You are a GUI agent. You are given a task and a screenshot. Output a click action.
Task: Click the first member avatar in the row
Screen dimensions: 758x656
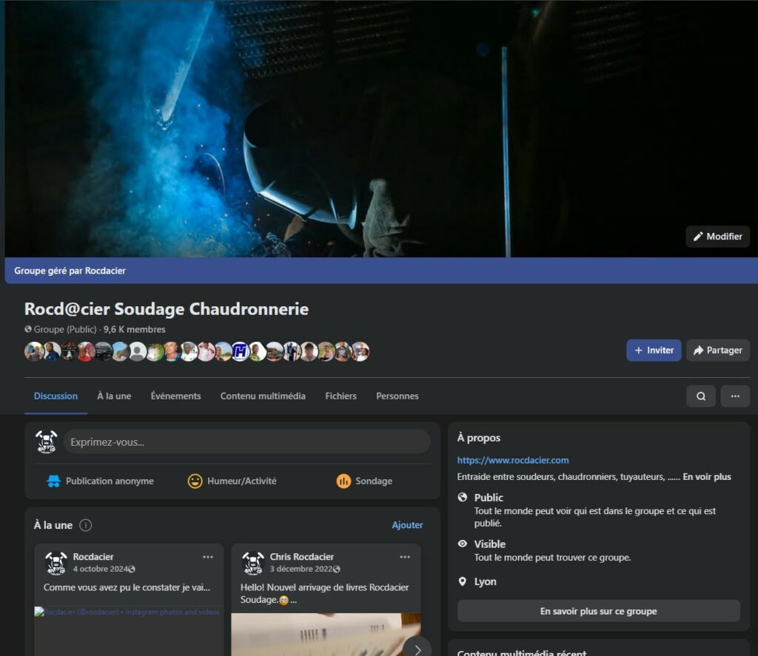coord(34,351)
